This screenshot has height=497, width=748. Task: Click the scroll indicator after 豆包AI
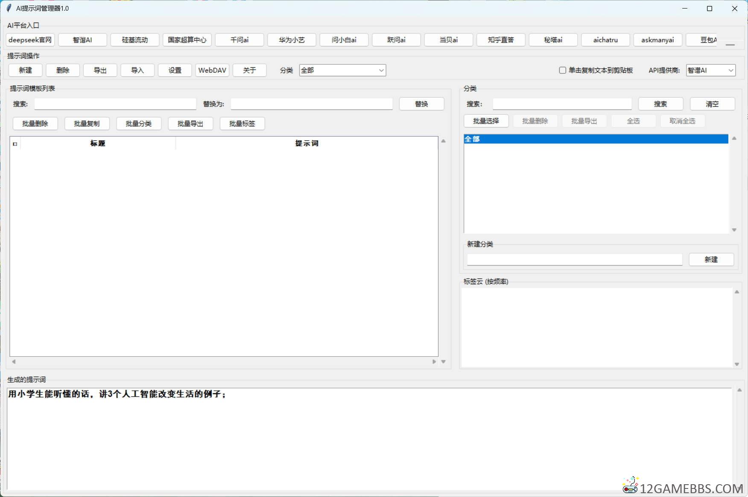pos(730,45)
